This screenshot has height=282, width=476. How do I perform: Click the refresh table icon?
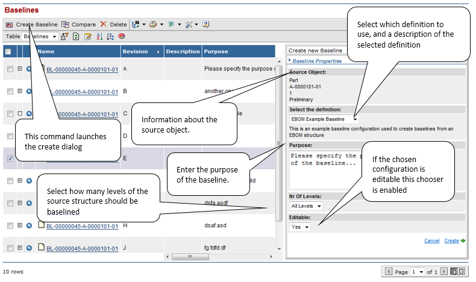pos(77,36)
